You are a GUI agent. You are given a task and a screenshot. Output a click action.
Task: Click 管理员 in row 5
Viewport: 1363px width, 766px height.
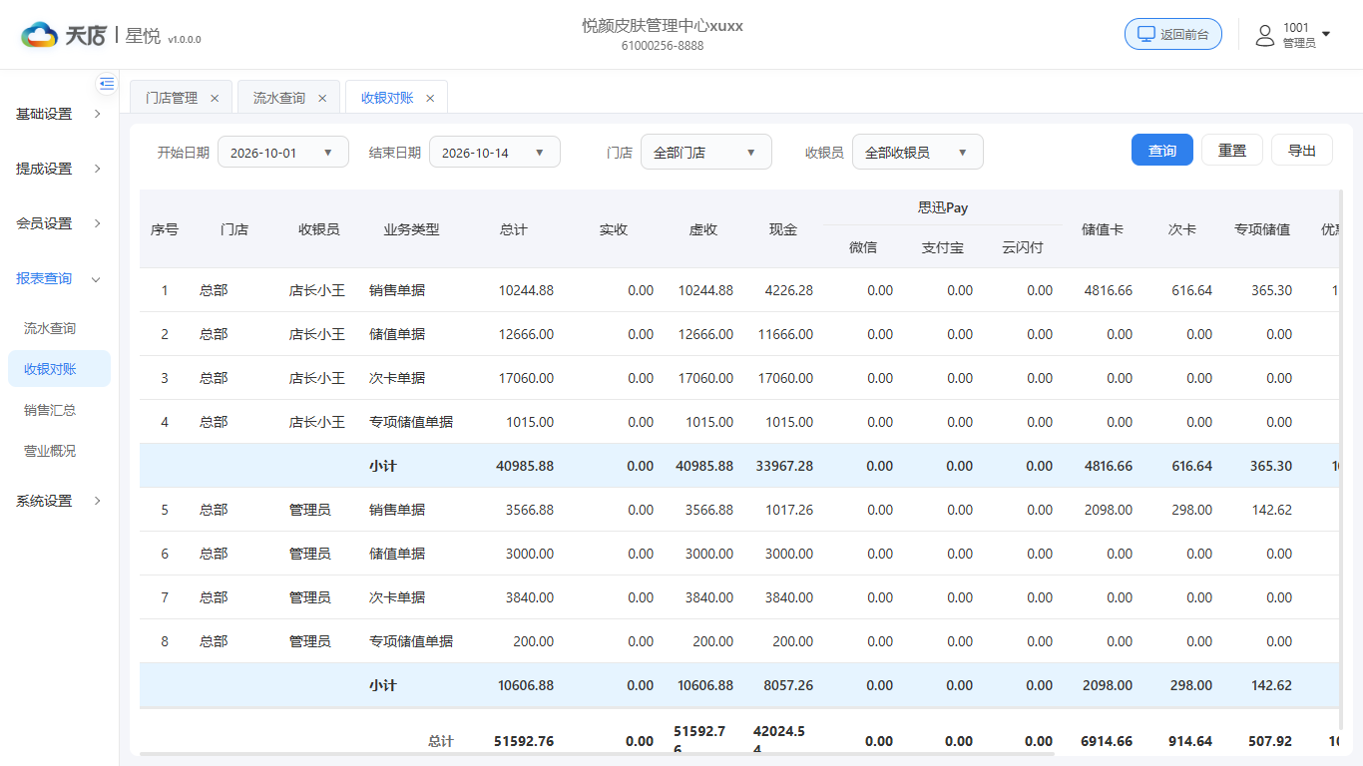coord(310,510)
